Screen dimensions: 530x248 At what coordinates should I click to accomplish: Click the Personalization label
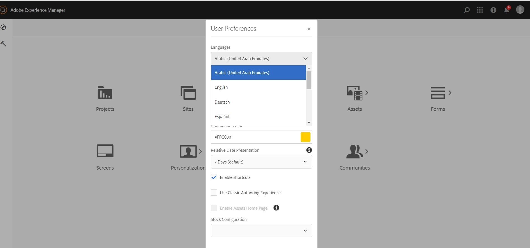pos(188,168)
